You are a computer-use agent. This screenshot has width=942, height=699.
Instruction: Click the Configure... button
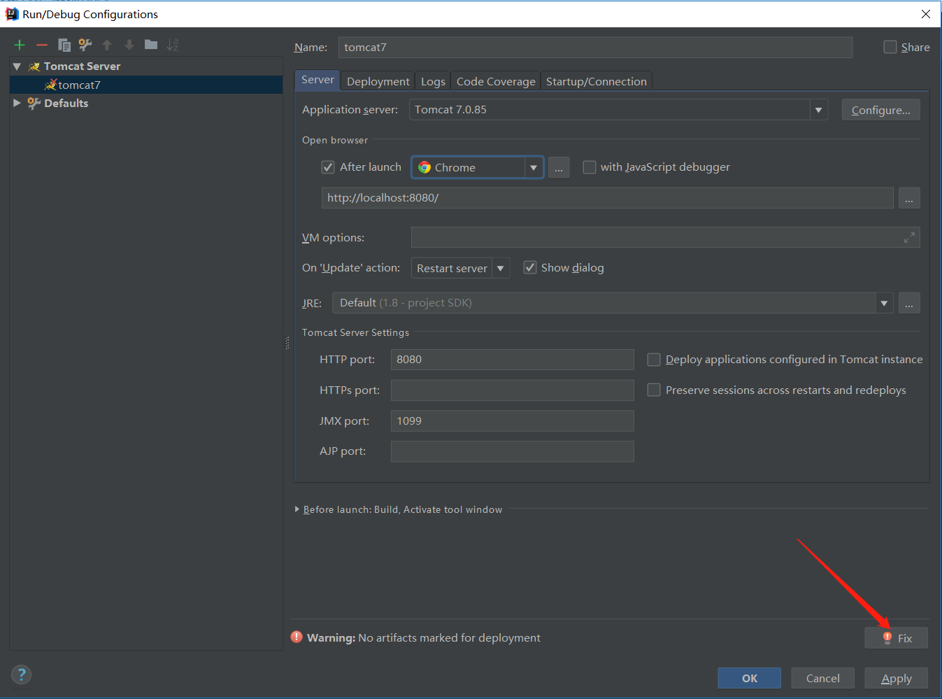tap(881, 110)
